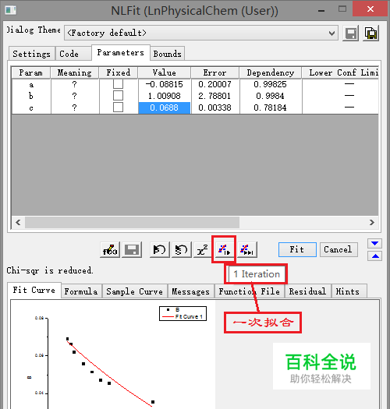The height and width of the screenshot is (409, 390).
Task: Click the scroll left arrow of the table
Action: (x=18, y=223)
